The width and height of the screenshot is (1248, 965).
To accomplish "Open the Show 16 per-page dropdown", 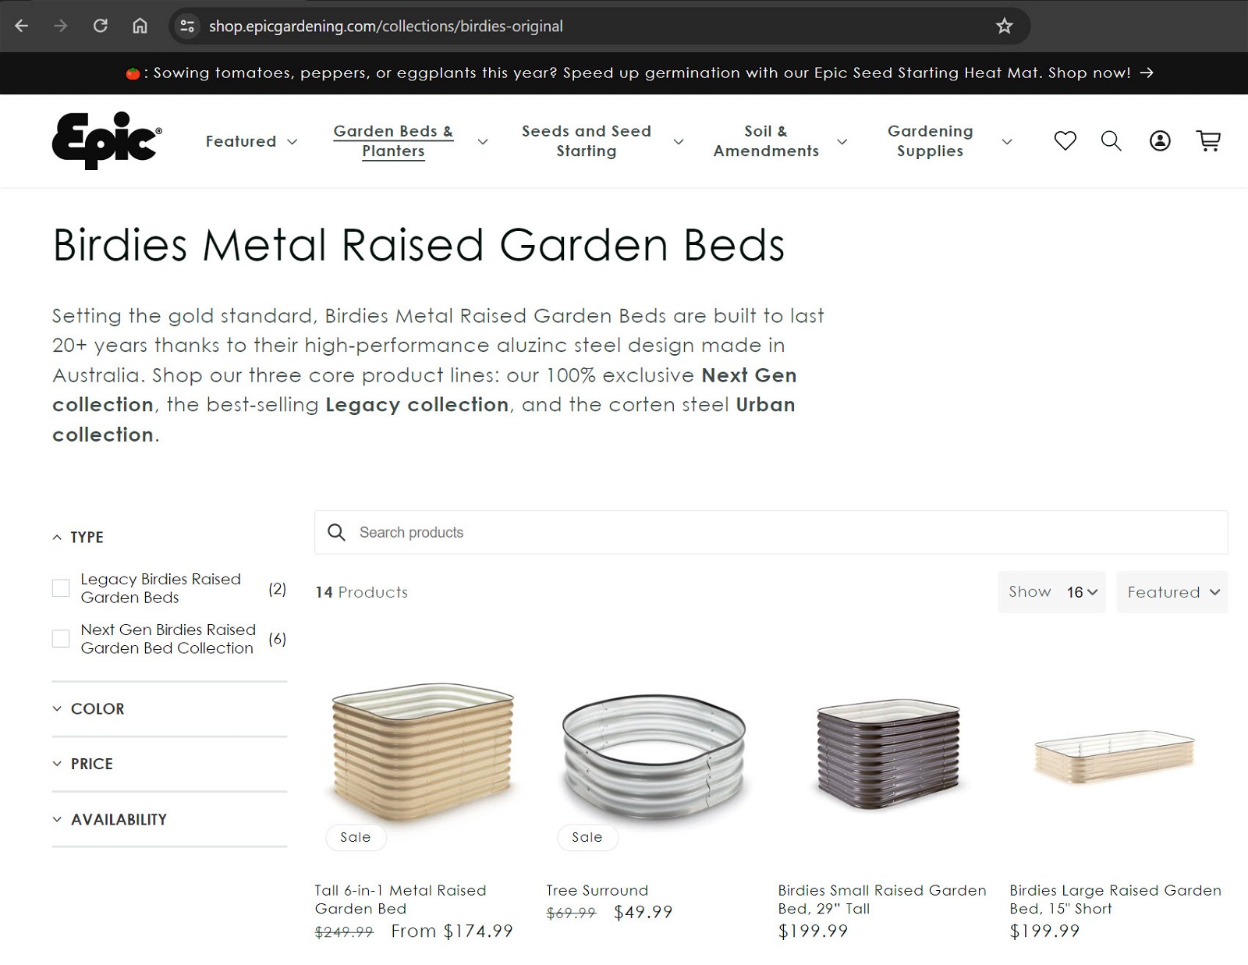I will point(1051,592).
